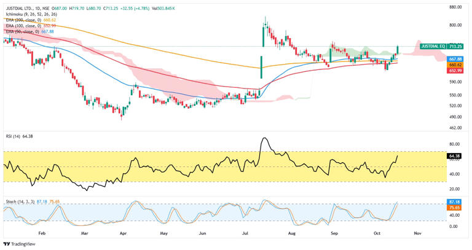Click the 880.00 price axis label

(455, 7)
